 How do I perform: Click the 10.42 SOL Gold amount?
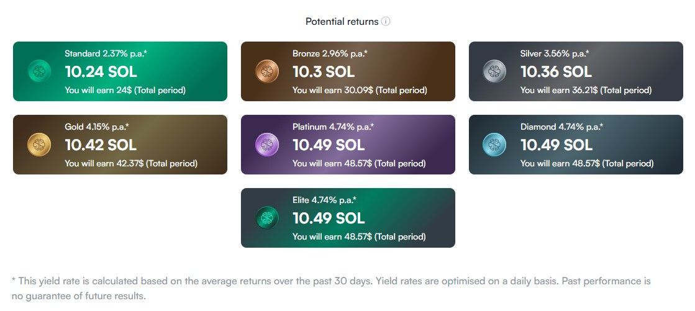coord(101,145)
